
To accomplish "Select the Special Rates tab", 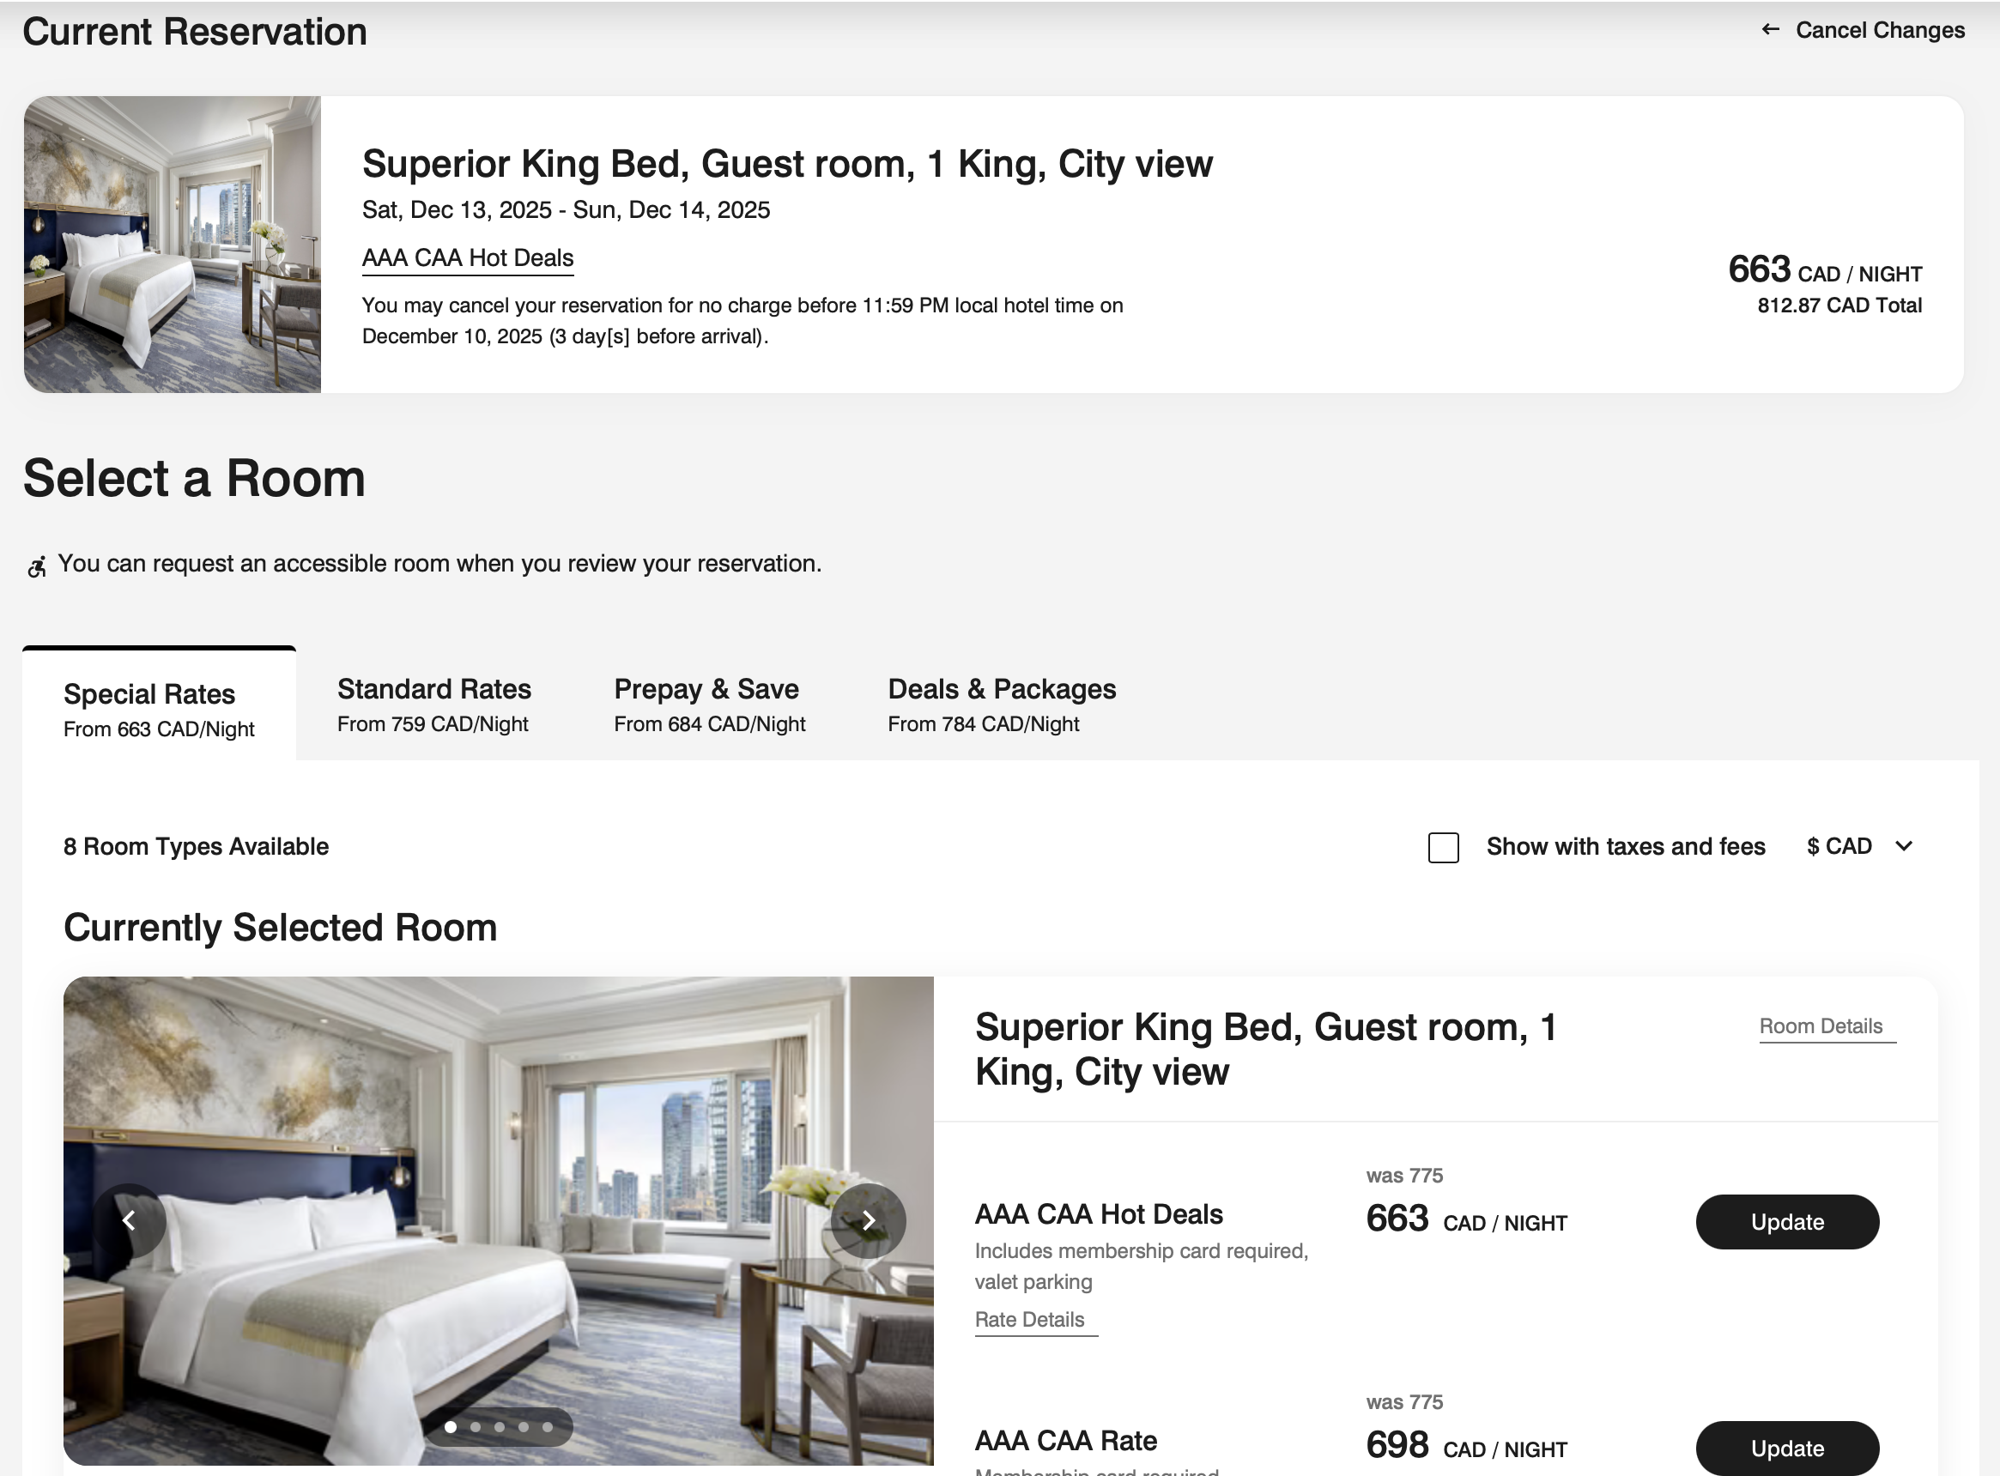I will click(x=158, y=710).
